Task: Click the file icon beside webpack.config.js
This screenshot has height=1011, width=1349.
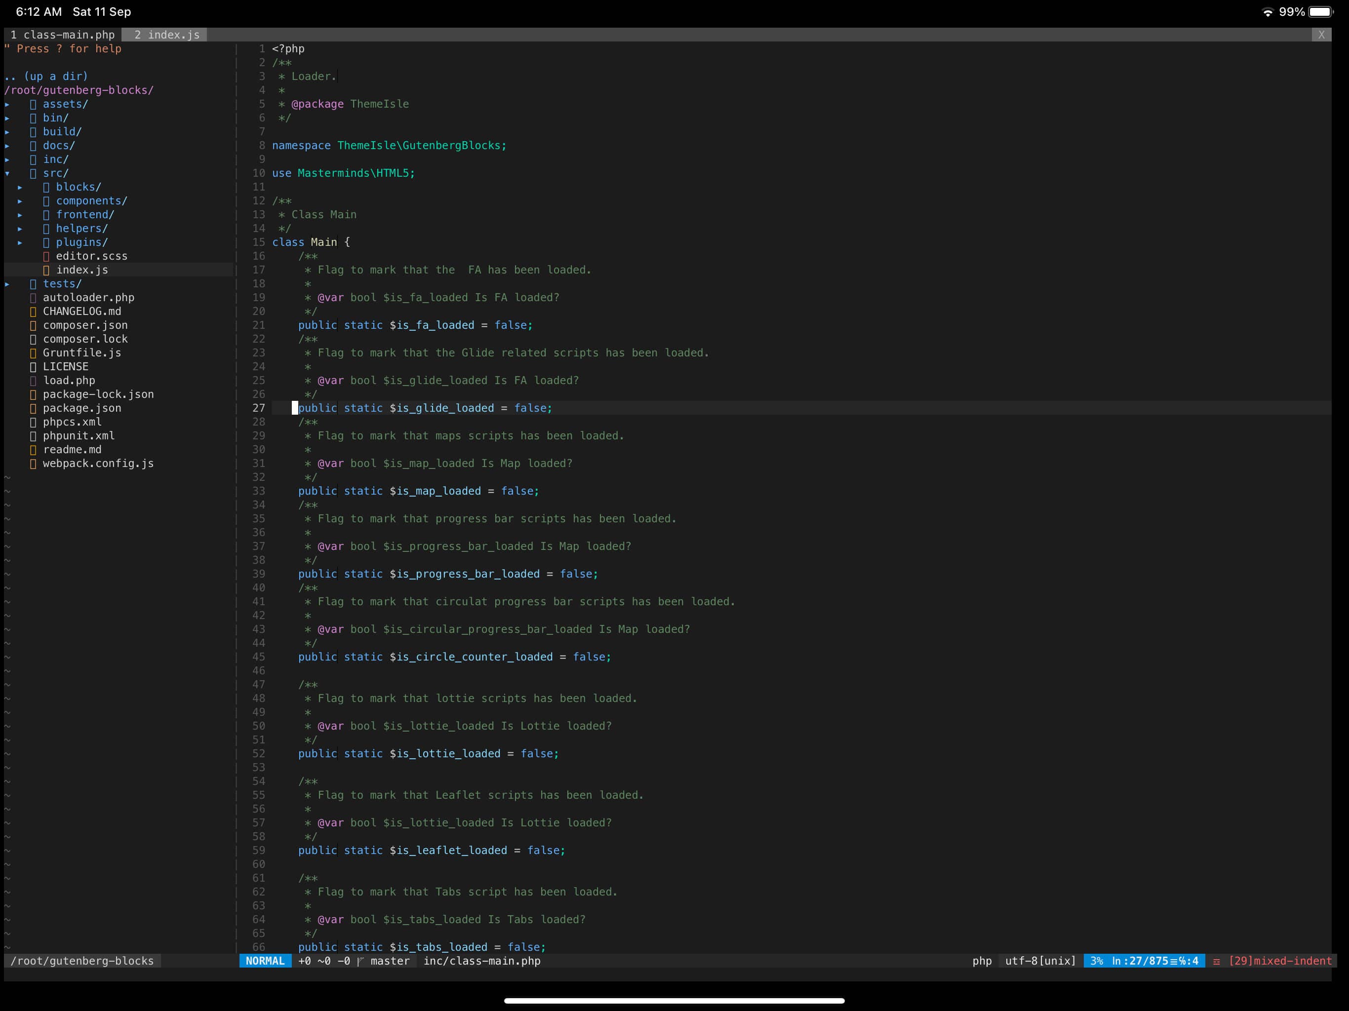Action: coord(34,464)
